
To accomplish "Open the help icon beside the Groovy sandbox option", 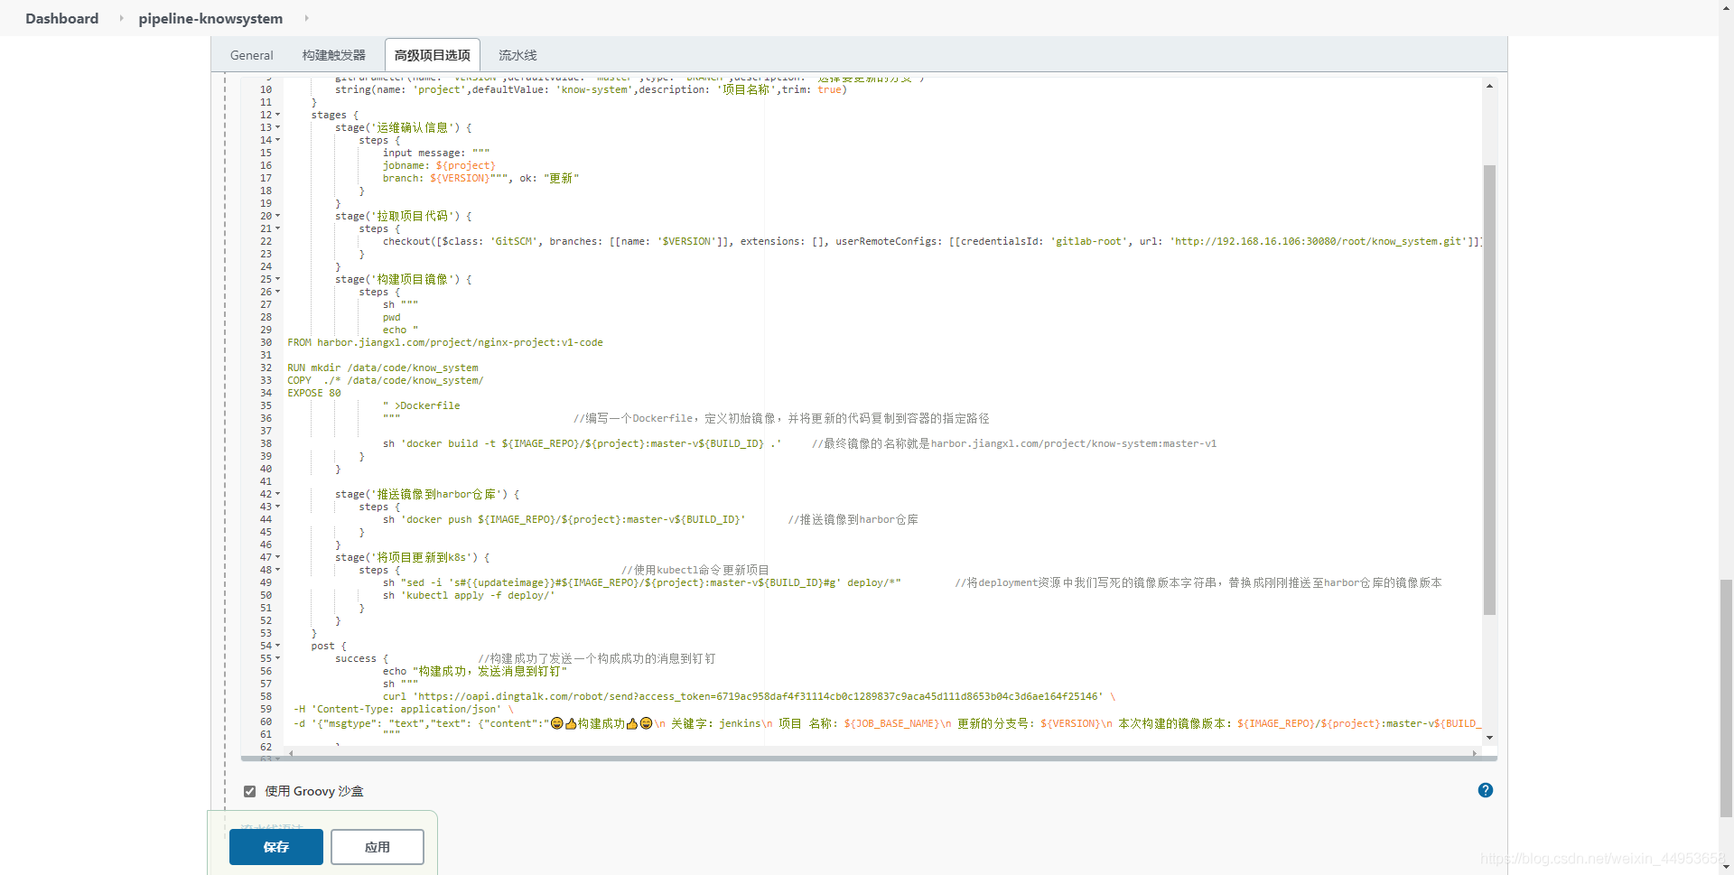I will (x=1486, y=790).
